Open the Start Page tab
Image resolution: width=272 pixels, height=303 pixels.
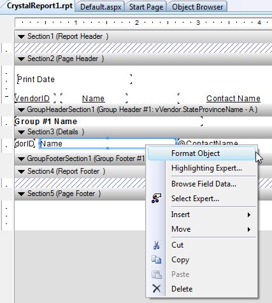[147, 7]
